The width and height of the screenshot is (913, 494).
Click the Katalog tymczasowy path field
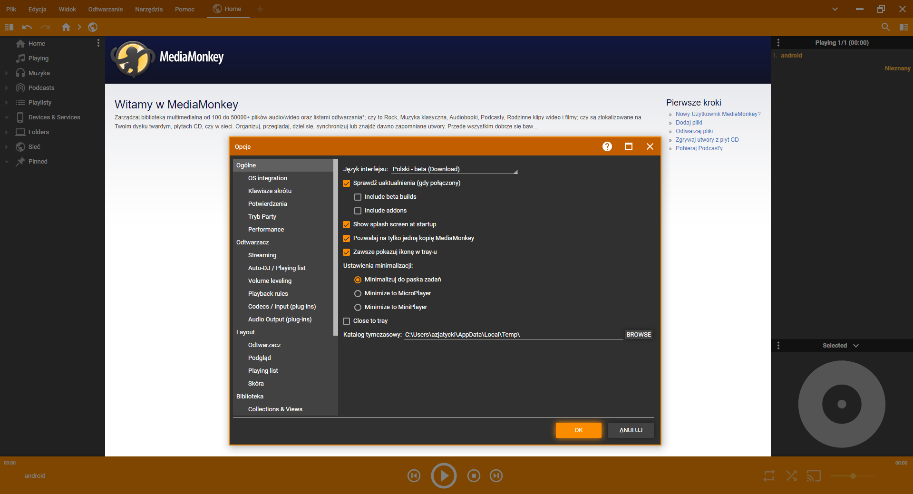point(513,335)
